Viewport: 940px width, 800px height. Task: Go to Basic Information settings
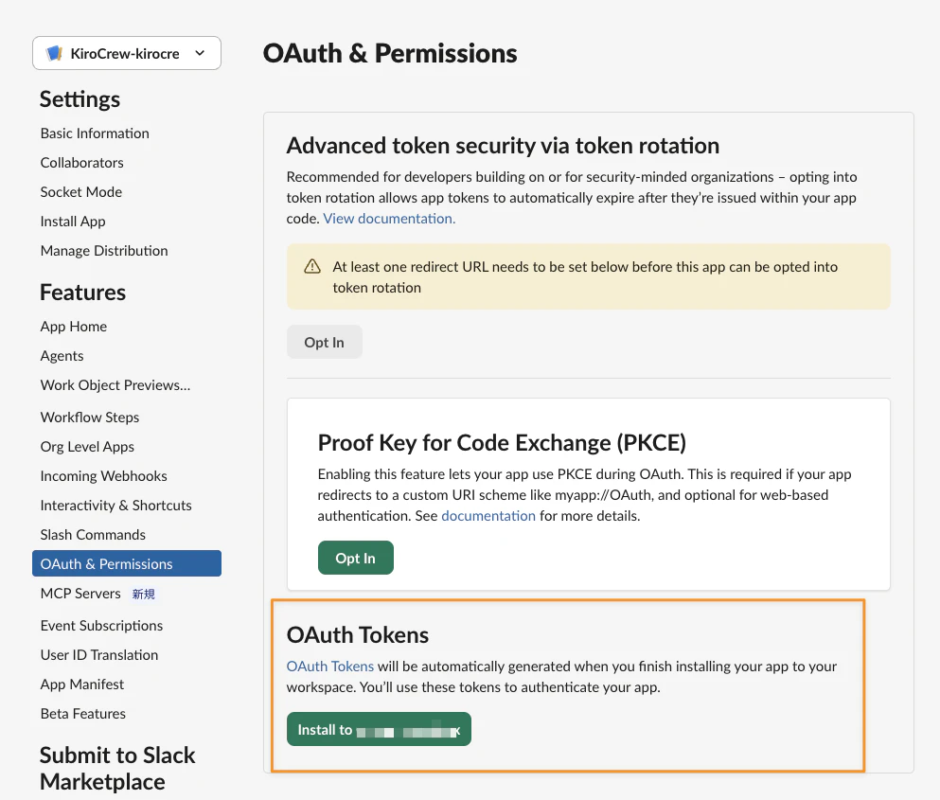pos(95,133)
